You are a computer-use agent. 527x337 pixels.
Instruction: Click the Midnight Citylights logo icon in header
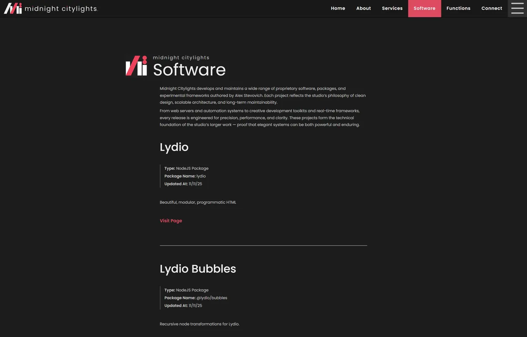click(x=13, y=7)
